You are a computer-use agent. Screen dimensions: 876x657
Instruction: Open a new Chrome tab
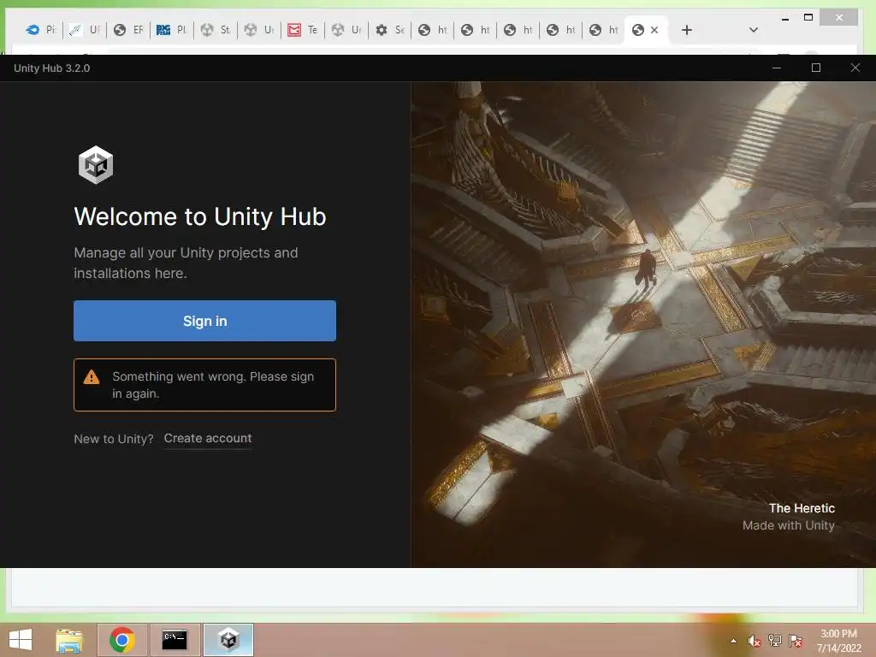687,30
